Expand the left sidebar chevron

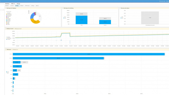click(3, 10)
